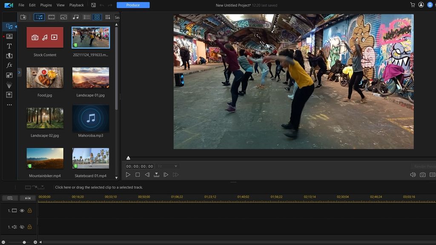
Task: Open the Transition Room in the sidebar
Action: tap(9, 56)
